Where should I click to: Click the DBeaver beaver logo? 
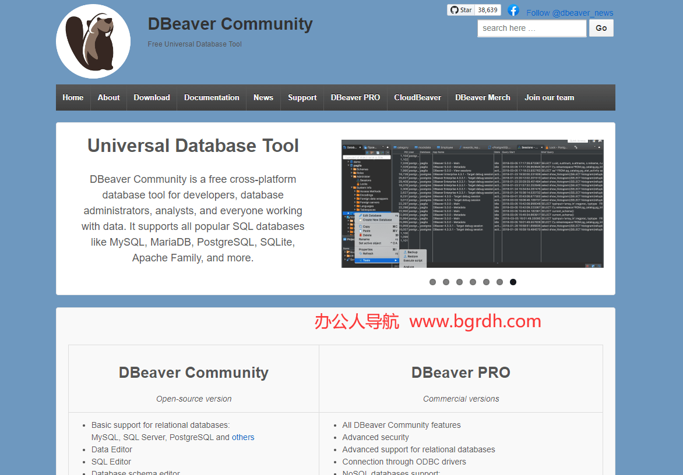click(x=93, y=41)
